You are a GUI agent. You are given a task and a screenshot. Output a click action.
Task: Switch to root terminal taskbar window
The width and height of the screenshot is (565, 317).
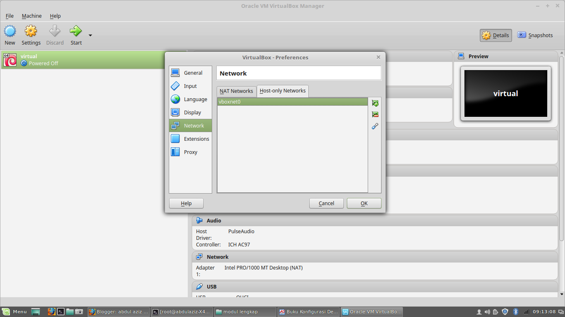click(x=181, y=312)
